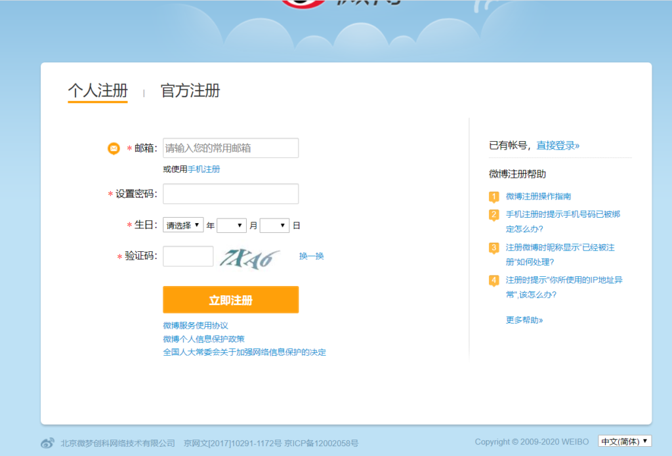Viewport: 672px width, 456px height.
Task: Click the captcha image 7XA6
Action: (x=250, y=259)
